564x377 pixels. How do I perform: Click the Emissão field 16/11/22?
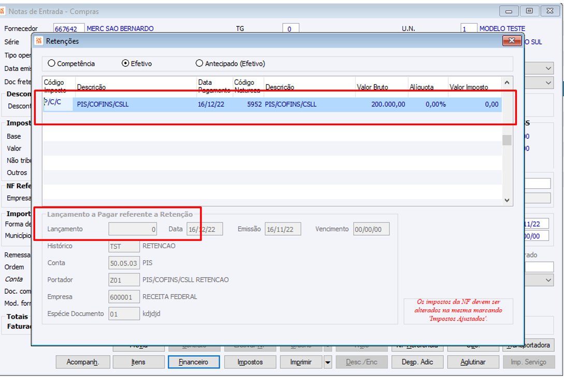pos(283,229)
